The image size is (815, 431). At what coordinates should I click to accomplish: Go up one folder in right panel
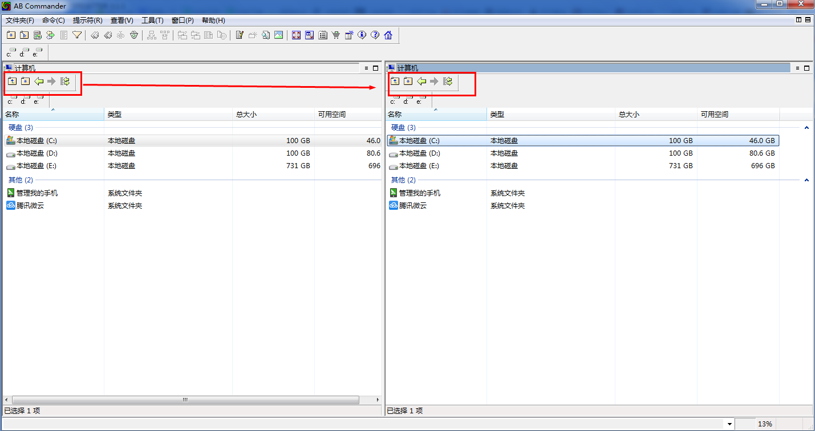coord(395,82)
